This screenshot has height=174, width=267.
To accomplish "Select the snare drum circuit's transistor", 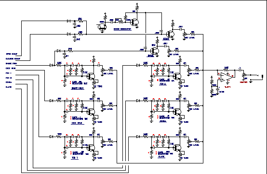I will [x=91, y=76].
